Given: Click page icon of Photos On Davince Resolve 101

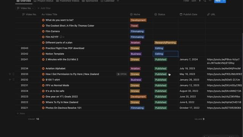Looking at the screenshot, I should tap(43, 108).
